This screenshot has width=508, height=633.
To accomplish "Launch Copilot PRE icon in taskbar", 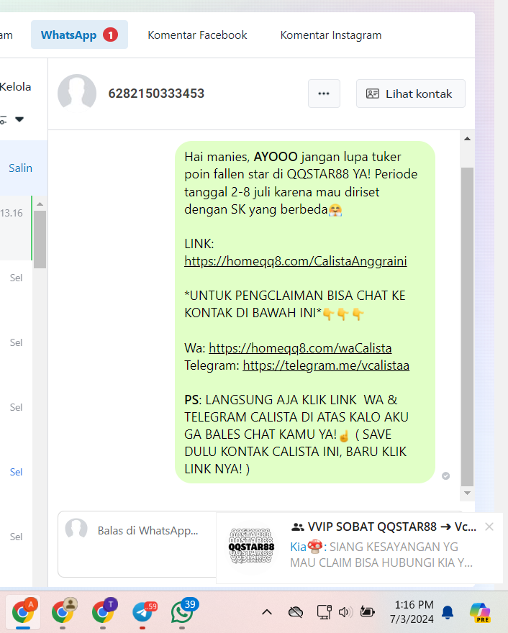I will pyautogui.click(x=480, y=612).
